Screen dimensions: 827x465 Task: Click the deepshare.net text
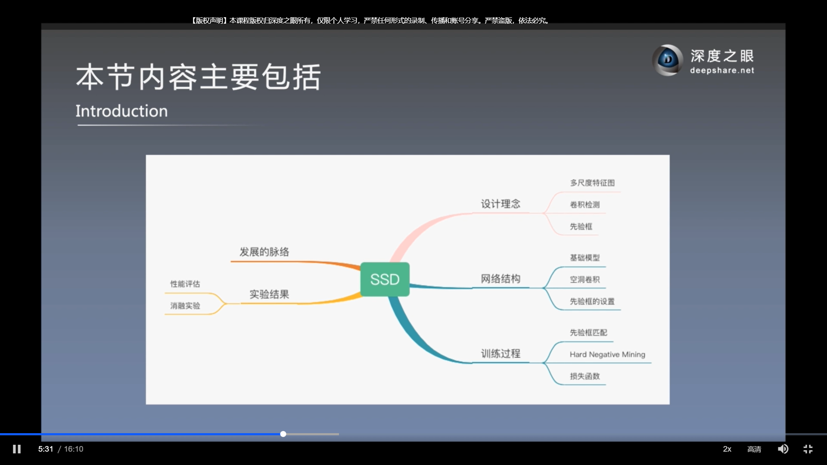coord(722,70)
